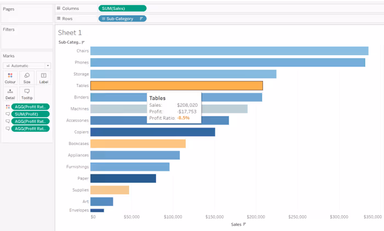The image size is (384, 231).
Task: Select the Envelopes bar
Action: tap(97, 210)
